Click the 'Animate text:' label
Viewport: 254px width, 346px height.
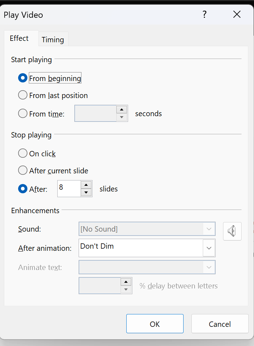40,267
